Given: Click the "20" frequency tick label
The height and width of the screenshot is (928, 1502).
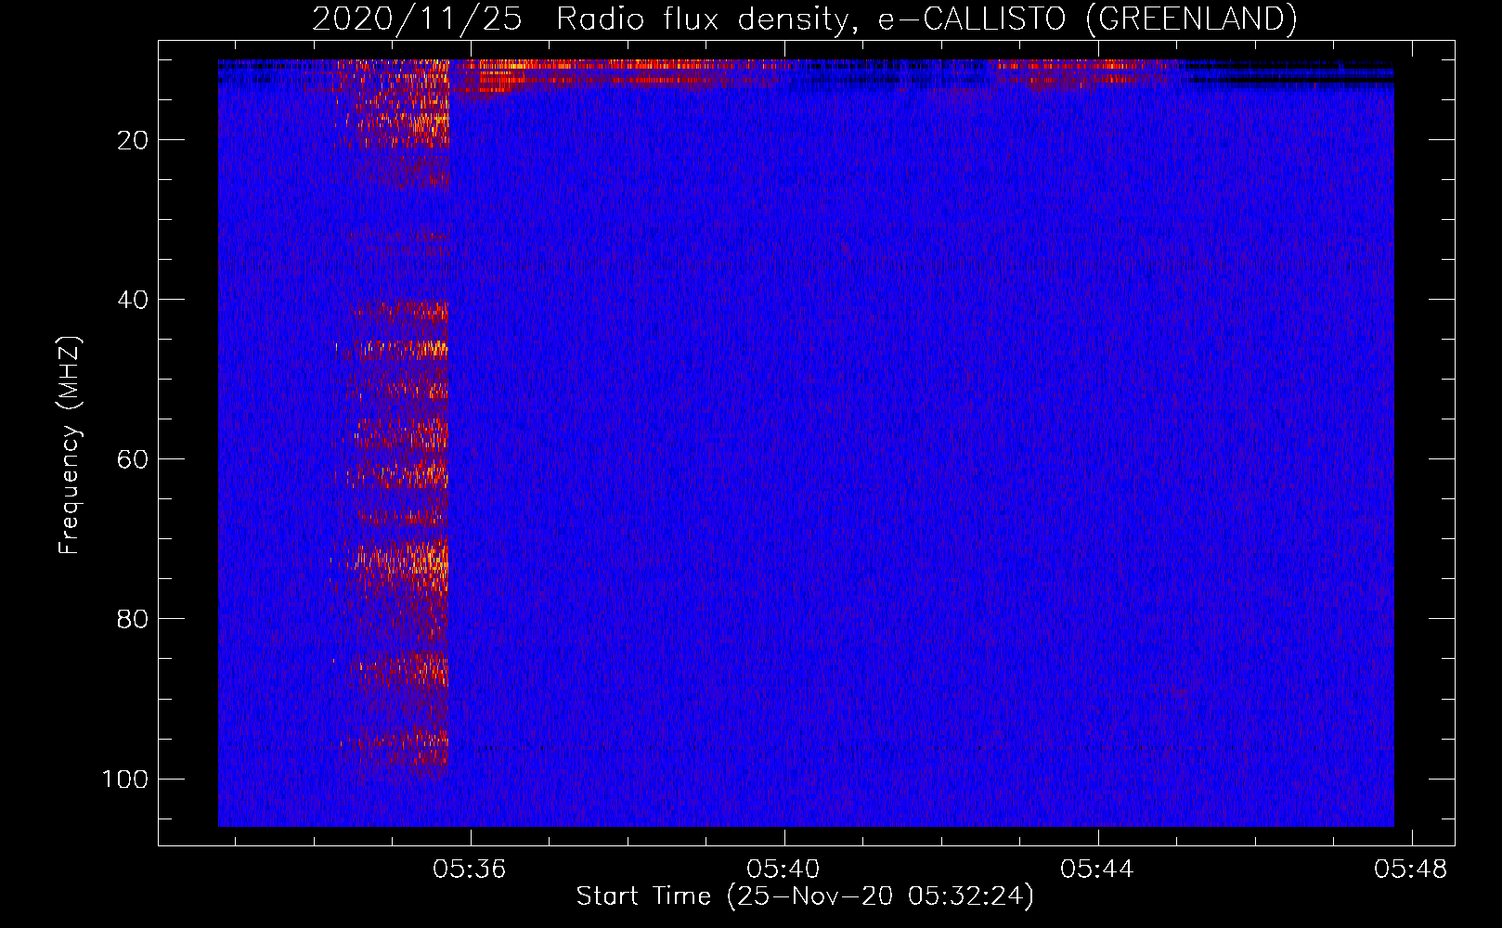Looking at the screenshot, I should click(133, 141).
